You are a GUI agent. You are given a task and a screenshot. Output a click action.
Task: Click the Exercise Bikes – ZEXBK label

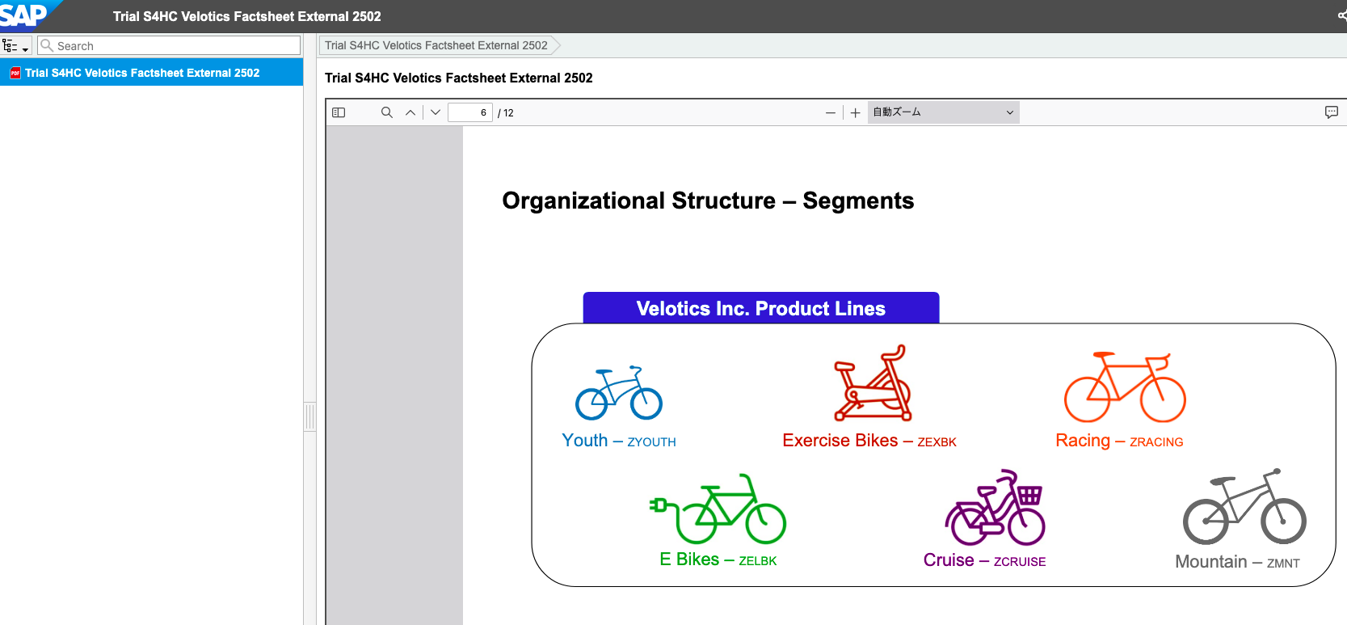click(x=869, y=441)
